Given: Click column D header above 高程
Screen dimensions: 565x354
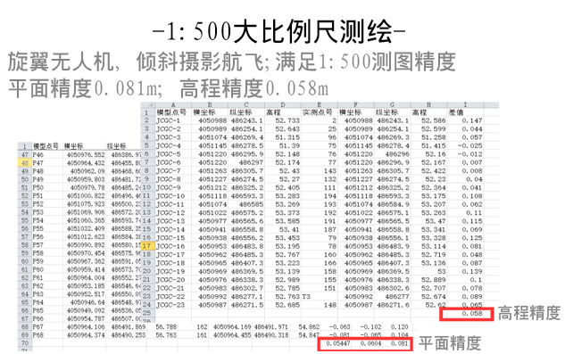Looking at the screenshot, I should point(283,105).
